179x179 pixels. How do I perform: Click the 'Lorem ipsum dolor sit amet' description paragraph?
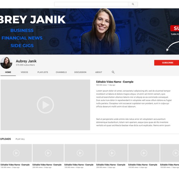click(134, 99)
